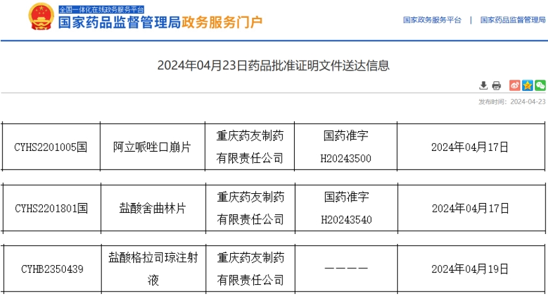This screenshot has width=548, height=296.
Task: Open 国家政务服务平台 link
Action: click(433, 20)
